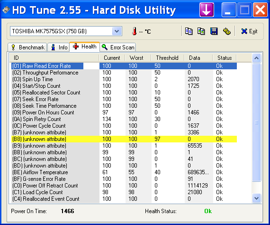Select the (08) Seek Time Performance row
270x225 pixels.
(124, 106)
